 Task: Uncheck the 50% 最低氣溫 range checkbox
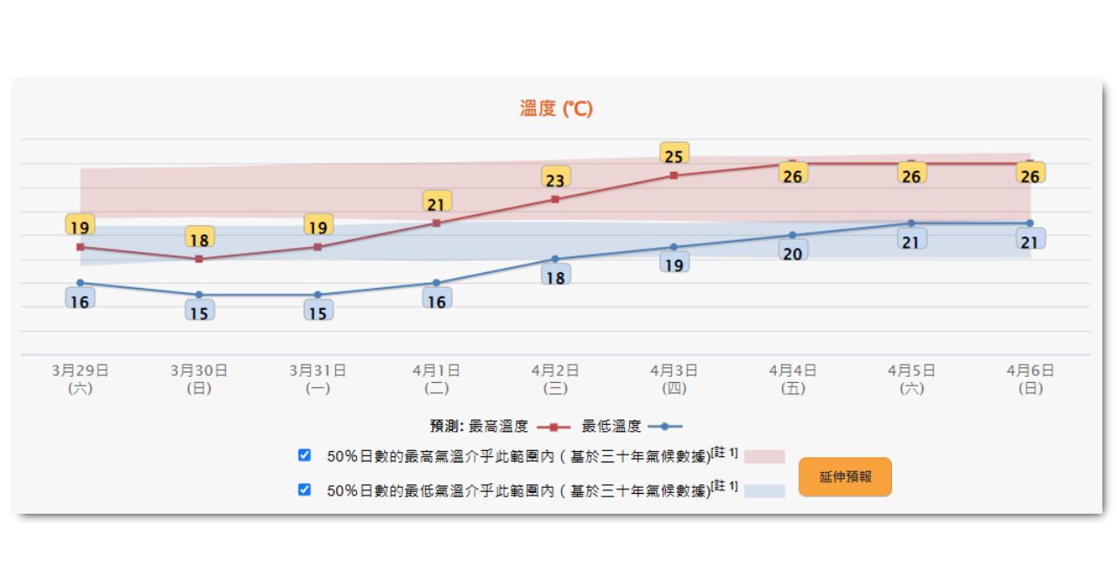304,490
